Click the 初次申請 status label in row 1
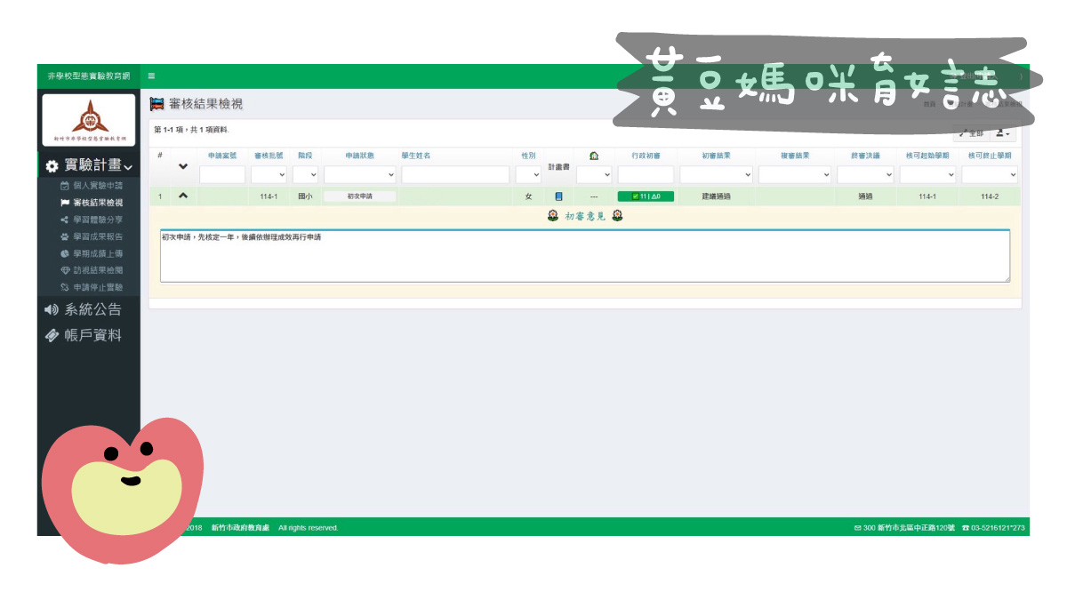 (x=360, y=196)
